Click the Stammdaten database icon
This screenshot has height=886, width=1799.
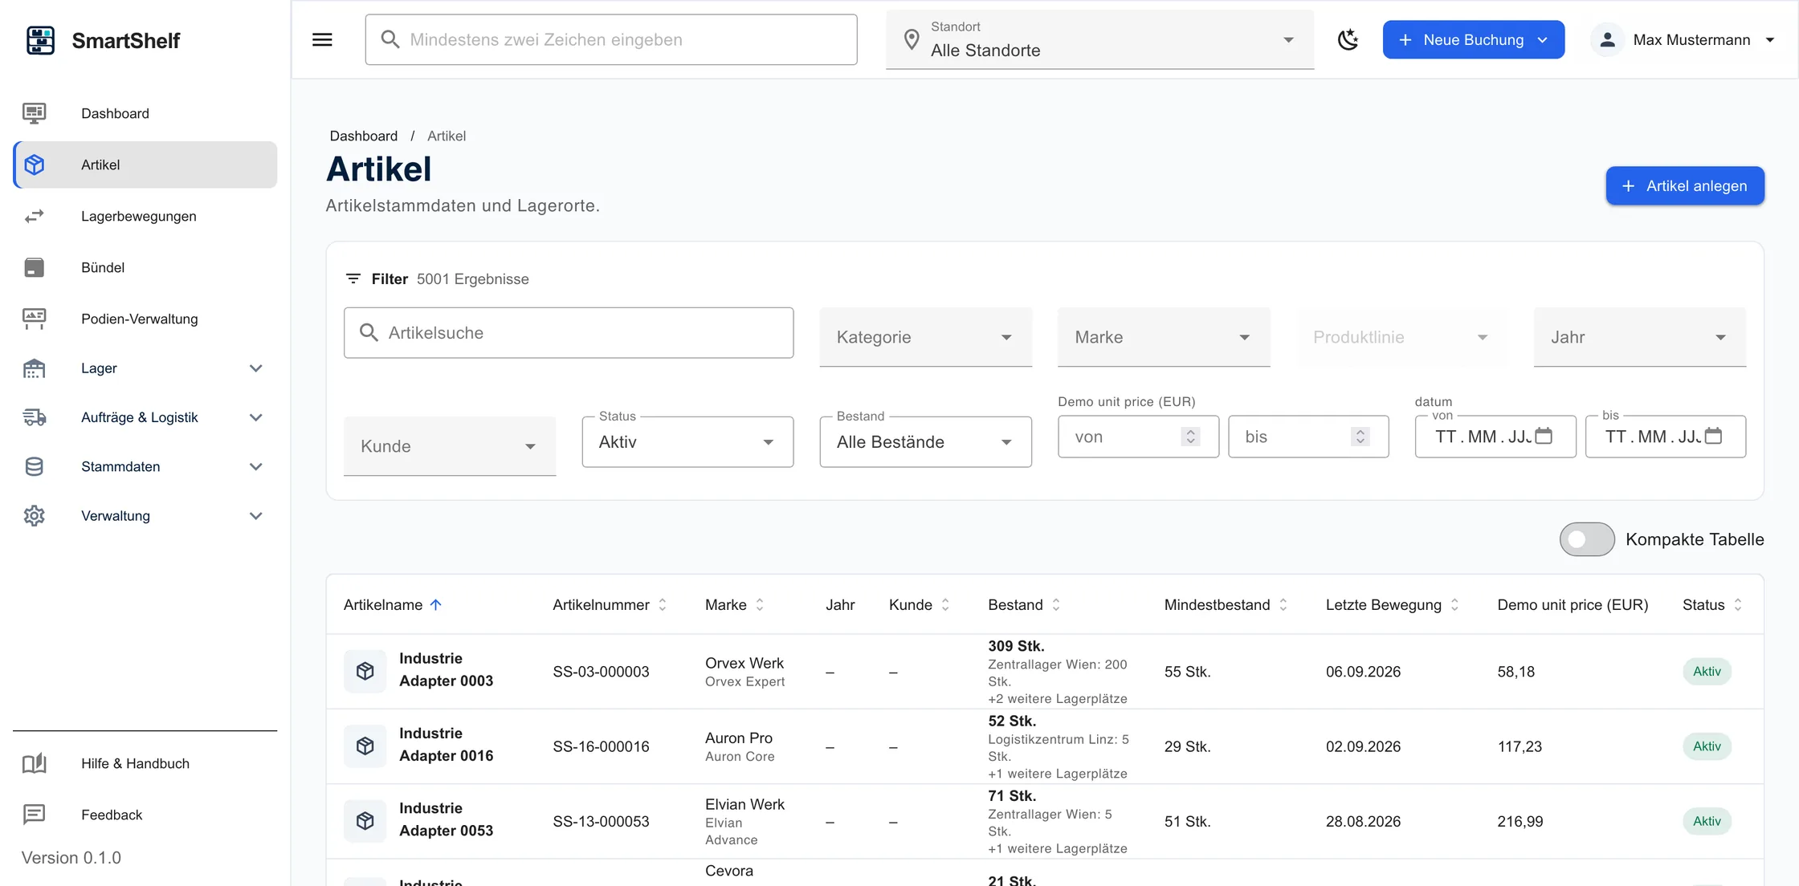pyautogui.click(x=35, y=466)
